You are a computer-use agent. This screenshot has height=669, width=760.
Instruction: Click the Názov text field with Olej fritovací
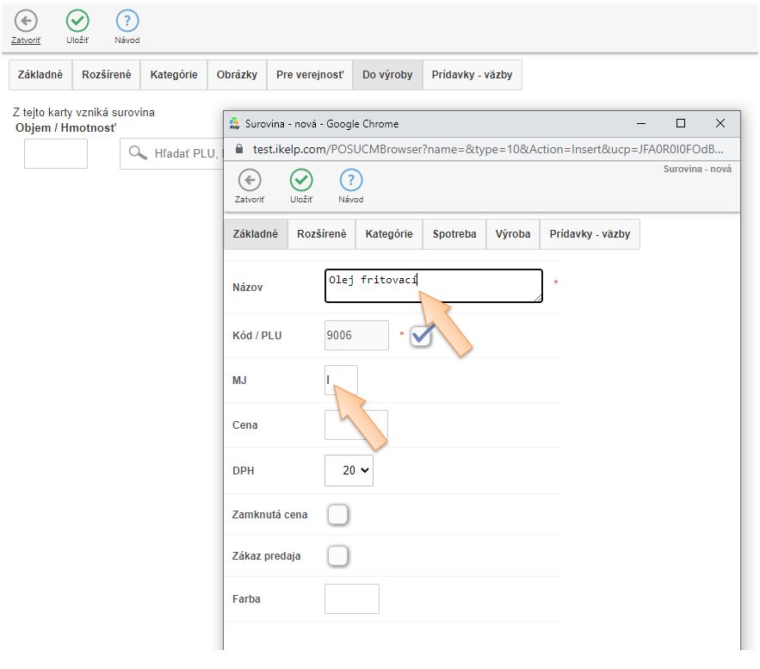(x=433, y=286)
